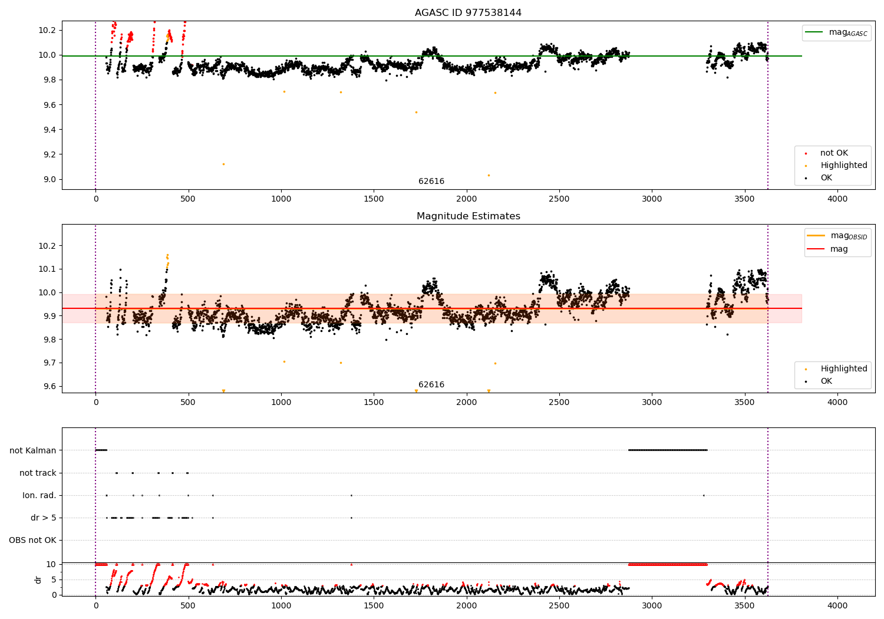884x619 pixels.
Task: Click the '62616' label in the top plot
Action: click(431, 181)
